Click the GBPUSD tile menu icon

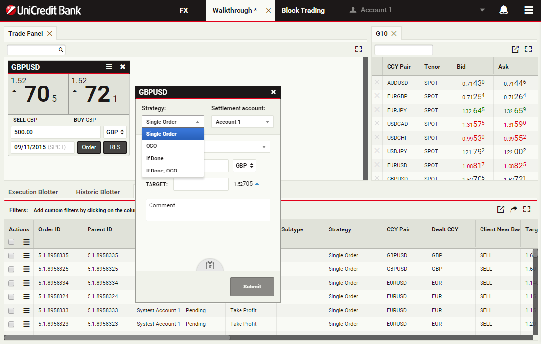click(x=109, y=67)
